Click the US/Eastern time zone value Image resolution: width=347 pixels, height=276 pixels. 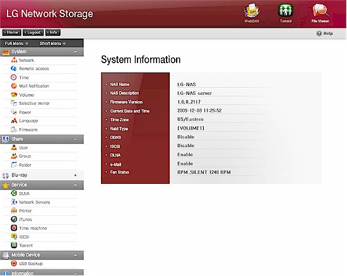[191, 119]
